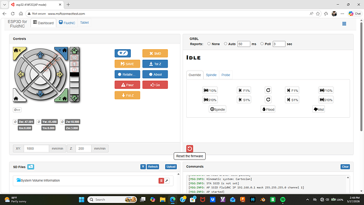Click the Tst Z macro button
364x205 pixels.
[155, 64]
